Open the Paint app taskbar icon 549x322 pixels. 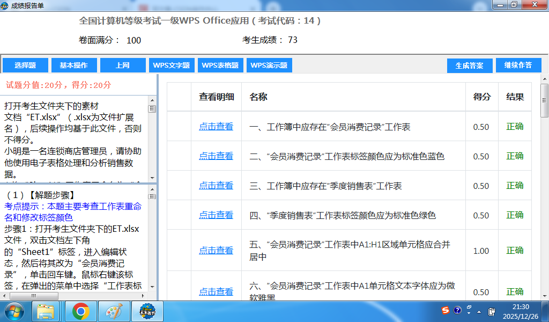point(114,311)
